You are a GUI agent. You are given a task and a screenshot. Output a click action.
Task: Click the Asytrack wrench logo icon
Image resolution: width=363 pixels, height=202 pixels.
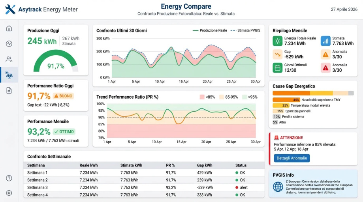pos(10,9)
